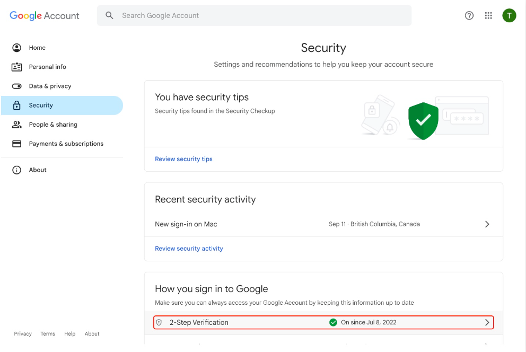
Task: Click the Payments & subscriptions card icon
Action: (17, 144)
